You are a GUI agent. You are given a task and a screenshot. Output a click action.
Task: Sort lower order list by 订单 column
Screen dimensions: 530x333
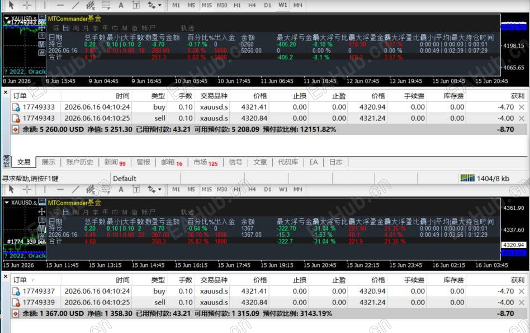pyautogui.click(x=20, y=280)
